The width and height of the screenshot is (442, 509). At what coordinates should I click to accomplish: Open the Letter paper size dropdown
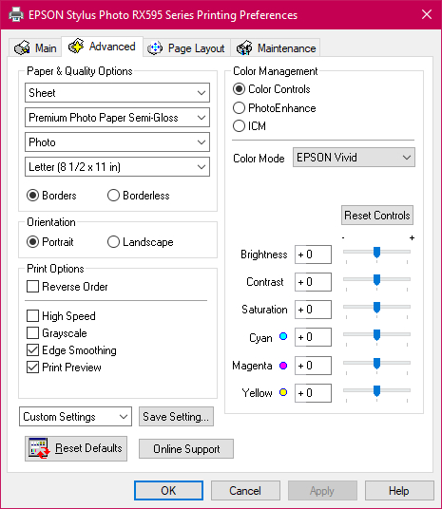117,167
